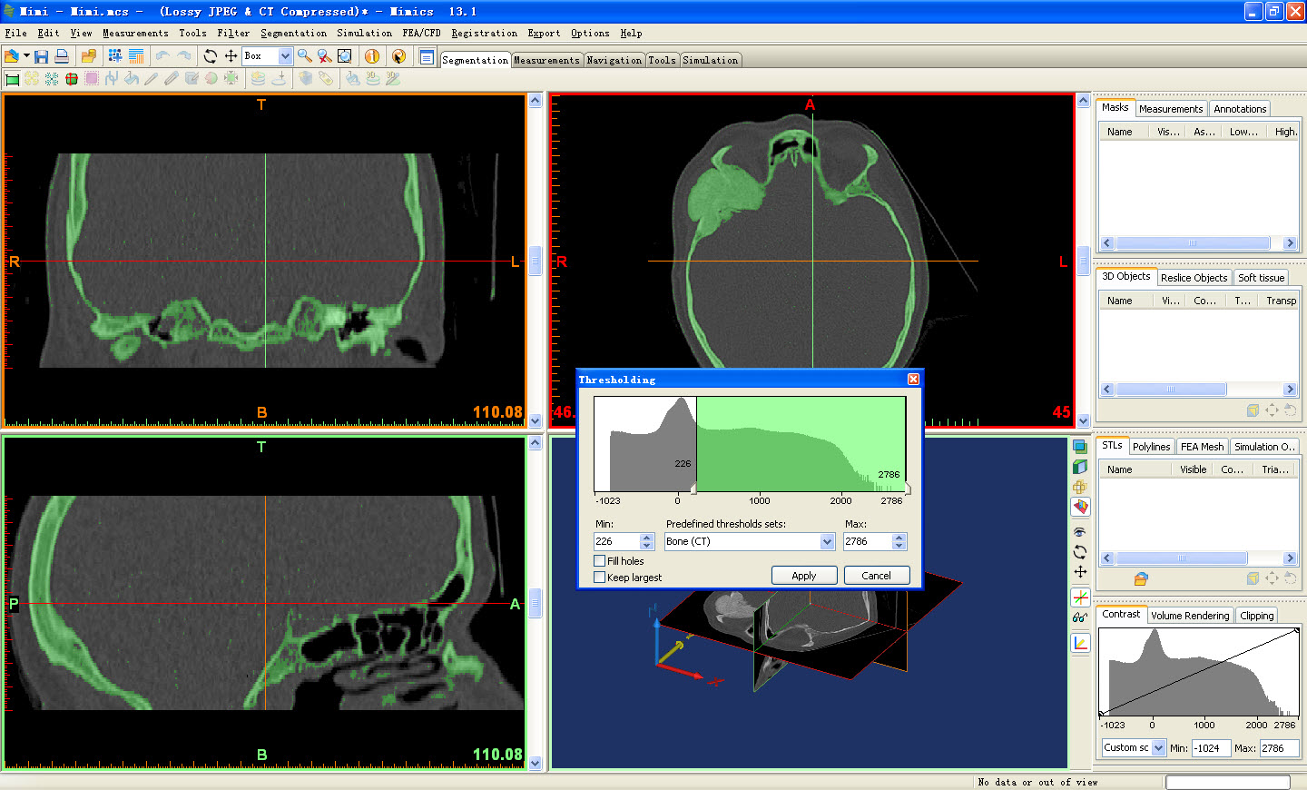Click the Name column header in Masks list
Image resolution: width=1307 pixels, height=790 pixels.
coord(1120,132)
